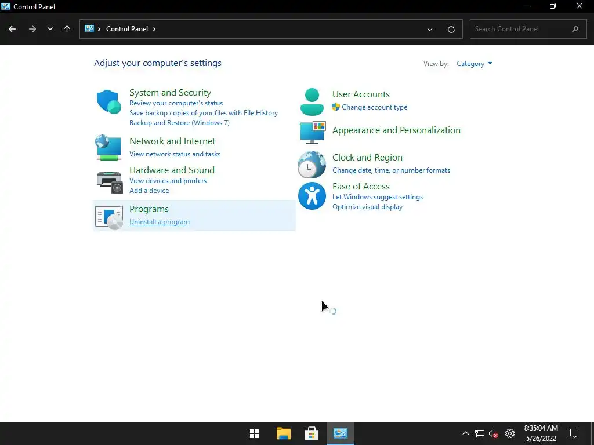
Task: Open Hardware and Sound heading link
Action: 172,170
